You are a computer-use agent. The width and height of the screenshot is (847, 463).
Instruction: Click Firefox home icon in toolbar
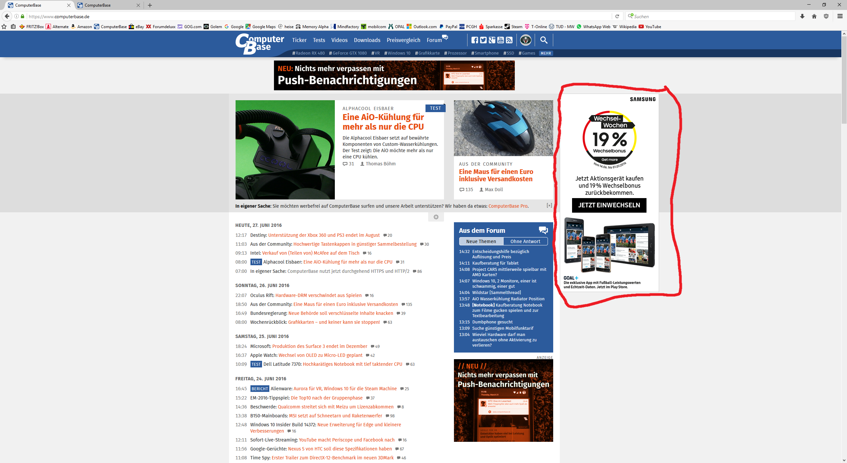[x=814, y=16]
